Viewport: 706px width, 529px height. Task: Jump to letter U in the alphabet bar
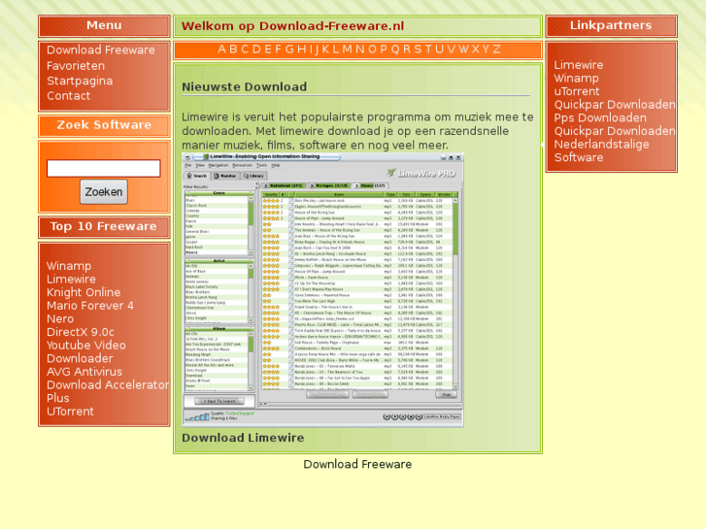click(440, 50)
